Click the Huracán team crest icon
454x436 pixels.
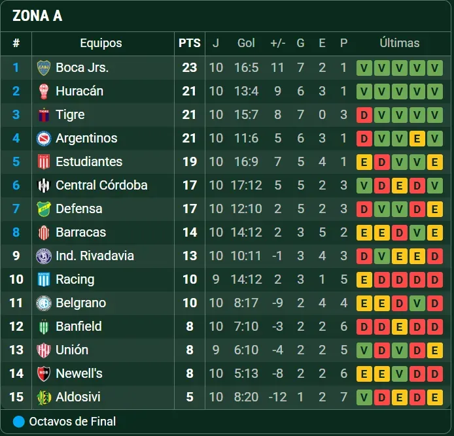44,91
